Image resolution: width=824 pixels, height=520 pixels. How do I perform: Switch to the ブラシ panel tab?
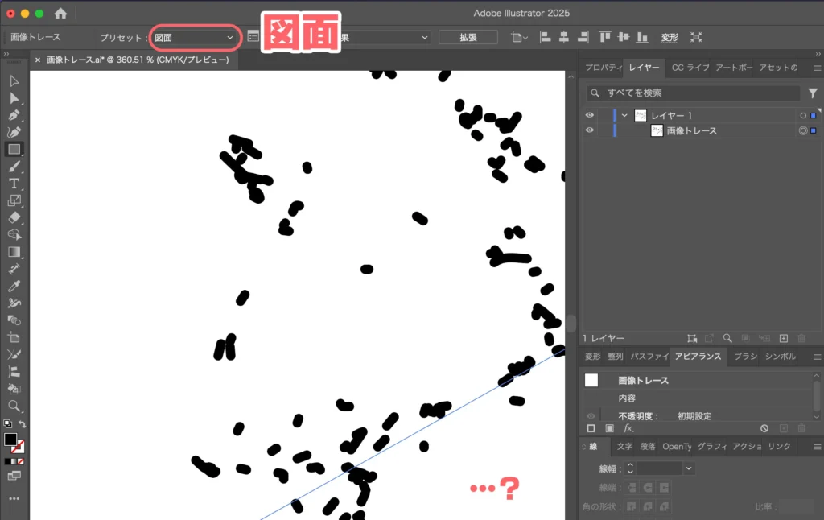[x=746, y=357]
